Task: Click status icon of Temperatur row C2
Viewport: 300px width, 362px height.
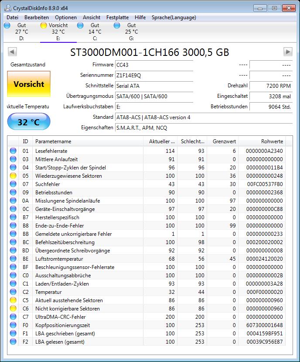Action: [x=13, y=292]
